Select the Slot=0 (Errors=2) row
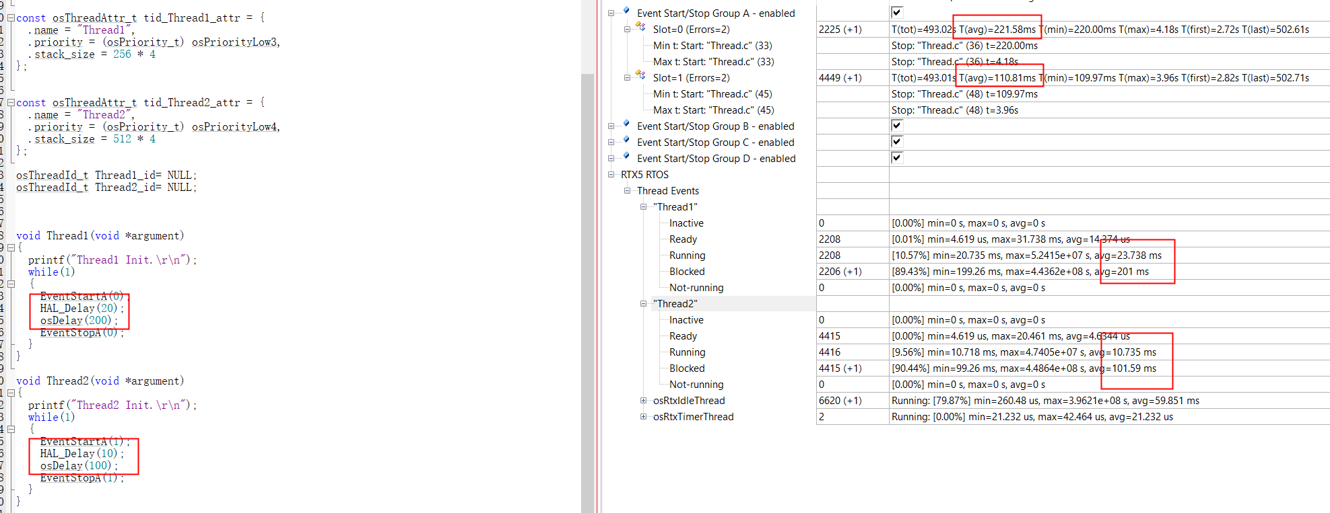 point(691,30)
